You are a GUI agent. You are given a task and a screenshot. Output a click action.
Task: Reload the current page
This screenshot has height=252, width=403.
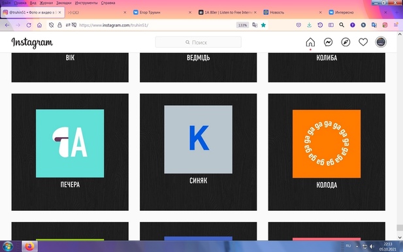[29, 25]
